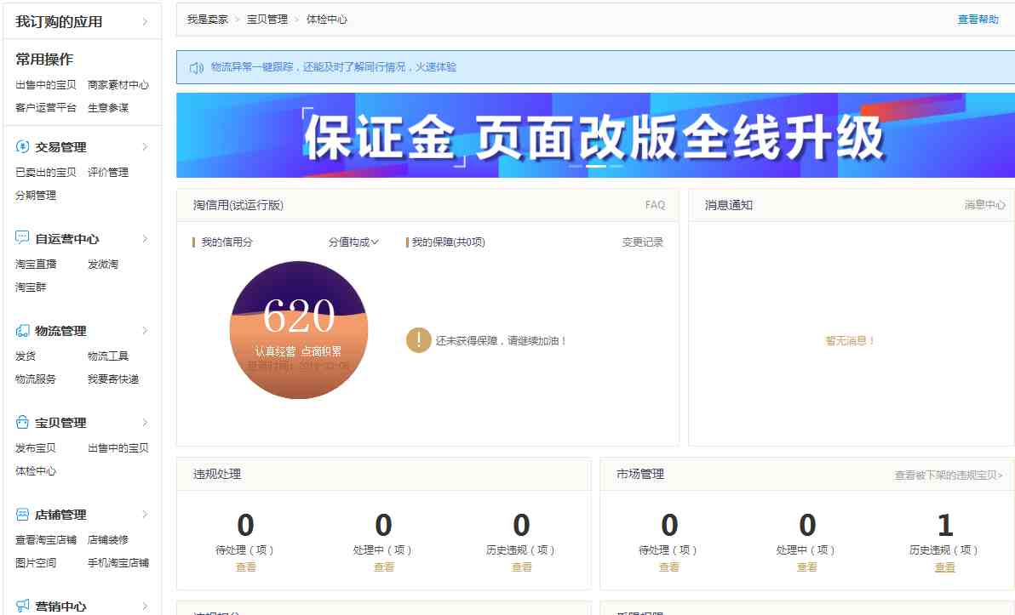Open 分期管理 in the sidebar
Image resolution: width=1015 pixels, height=615 pixels.
point(36,195)
